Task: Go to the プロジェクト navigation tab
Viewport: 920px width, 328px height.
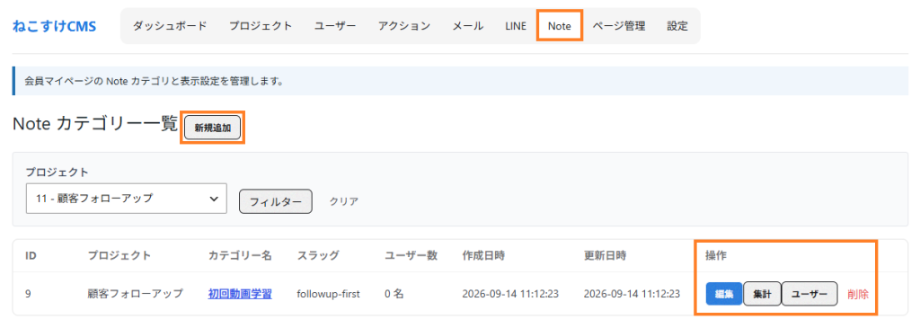Action: 261,26
